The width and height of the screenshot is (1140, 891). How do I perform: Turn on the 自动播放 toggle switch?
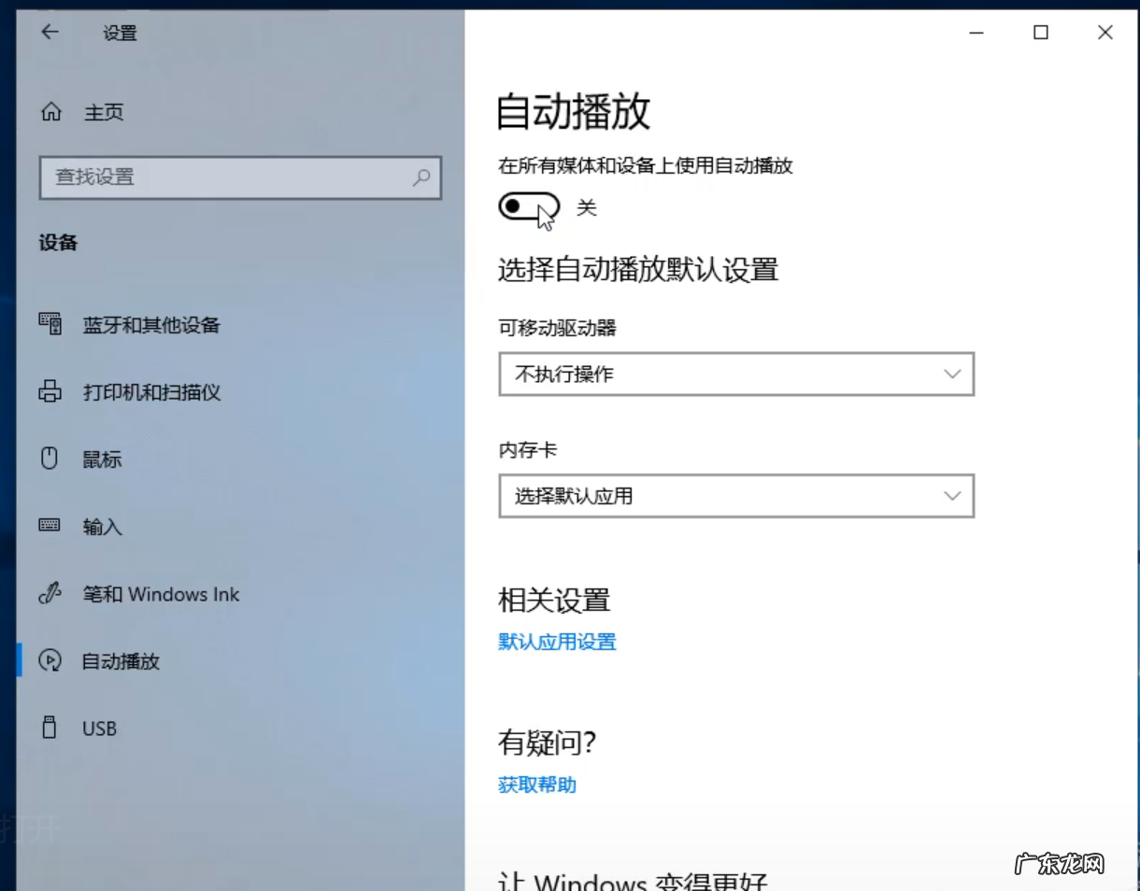point(528,207)
